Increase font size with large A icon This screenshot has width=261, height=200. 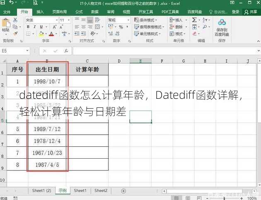pos(55,27)
